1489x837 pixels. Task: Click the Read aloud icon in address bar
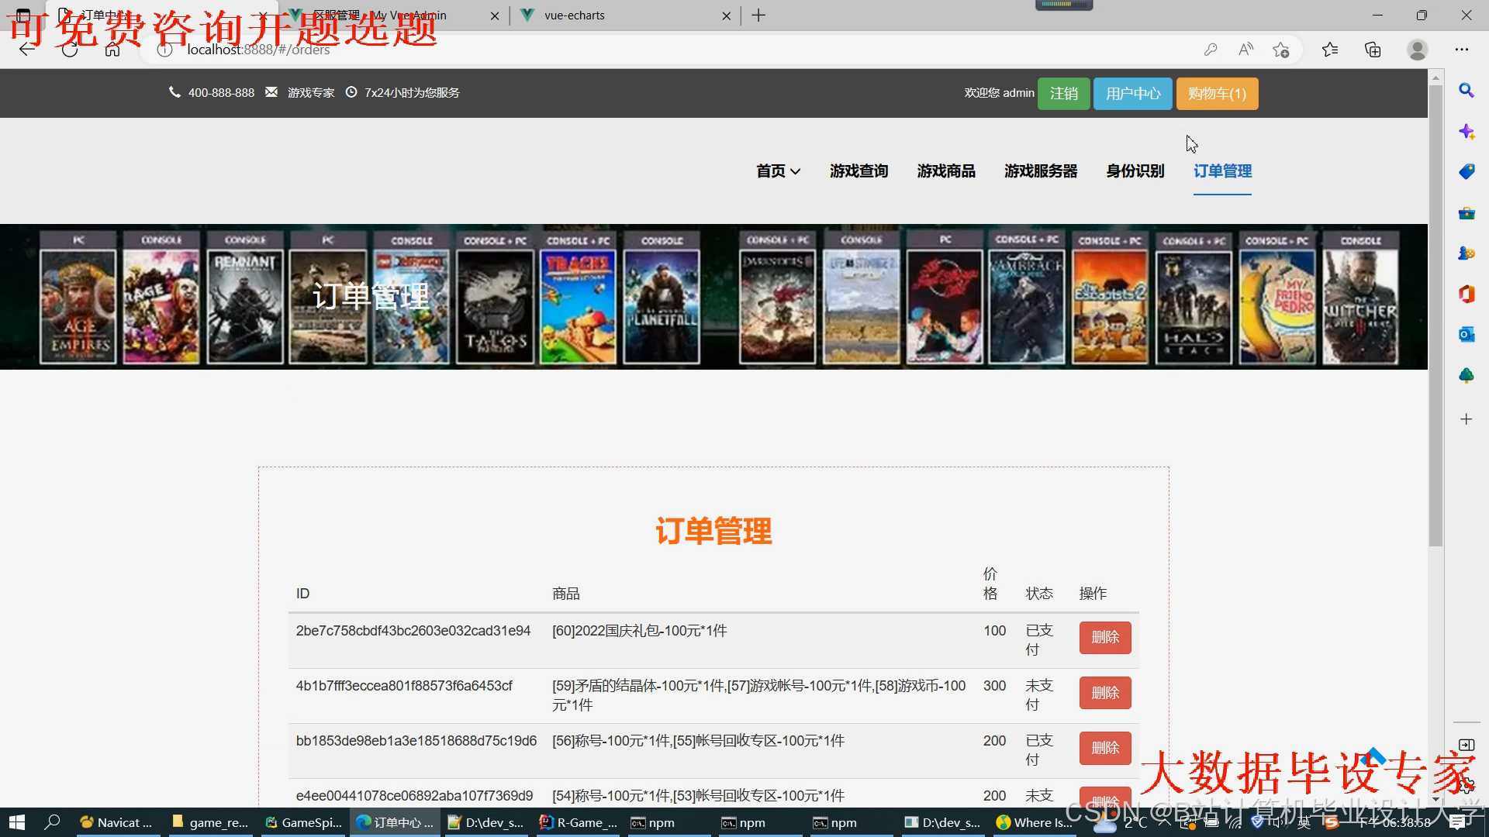pyautogui.click(x=1245, y=50)
